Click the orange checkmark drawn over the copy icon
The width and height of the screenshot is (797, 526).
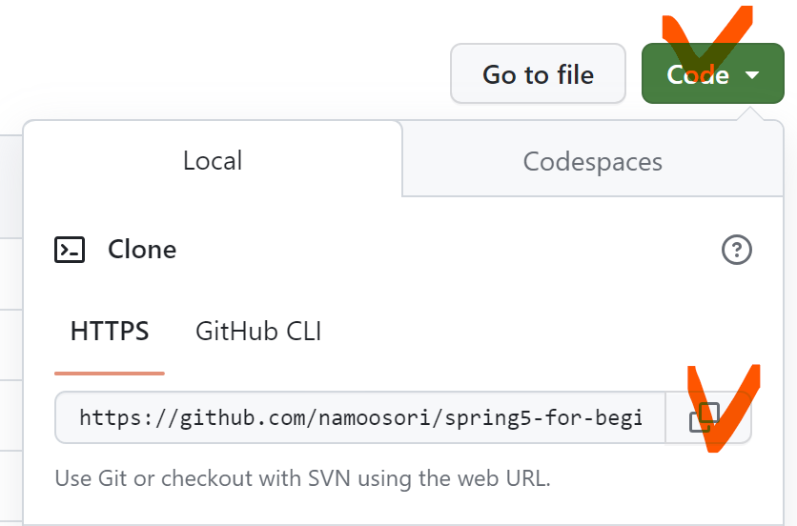coord(724,408)
